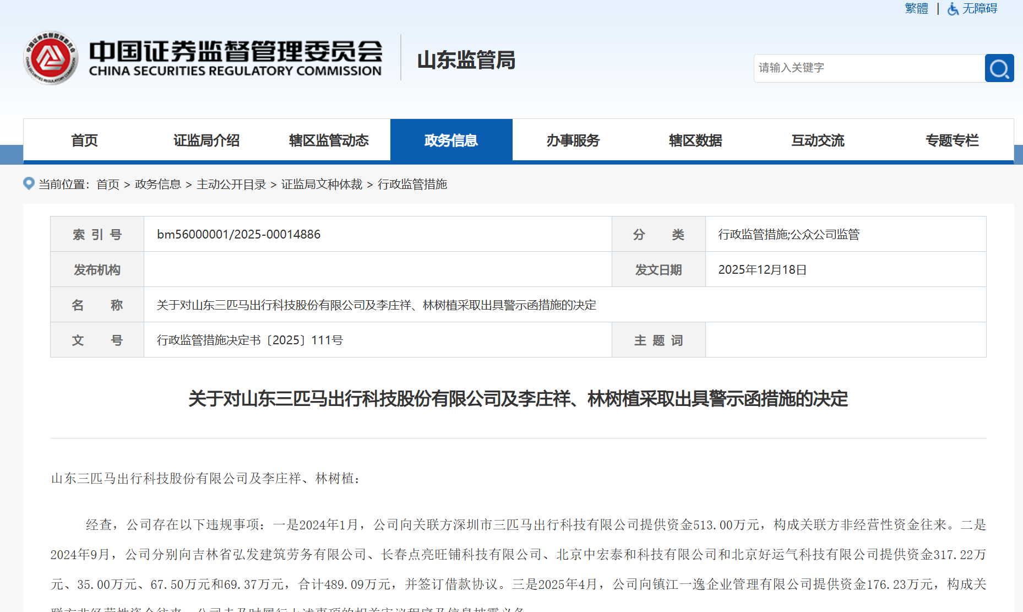Select the highlighted 政务信息 tab
This screenshot has width=1023, height=612.
(x=451, y=140)
